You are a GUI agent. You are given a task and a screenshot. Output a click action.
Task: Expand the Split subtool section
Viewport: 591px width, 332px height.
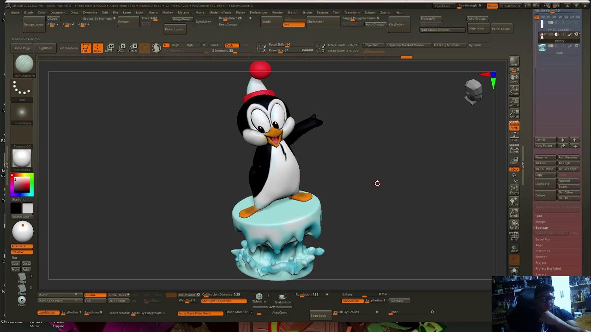tap(538, 216)
